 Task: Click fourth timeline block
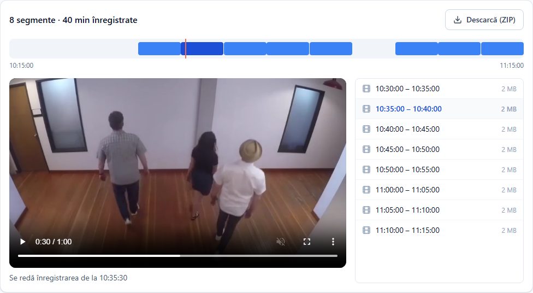click(288, 49)
